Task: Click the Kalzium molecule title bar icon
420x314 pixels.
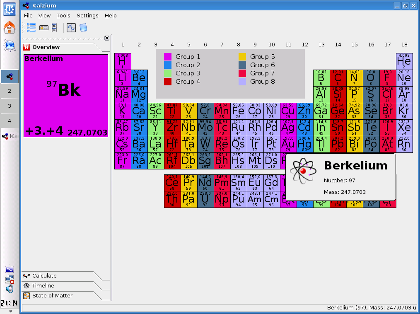Action: point(26,5)
